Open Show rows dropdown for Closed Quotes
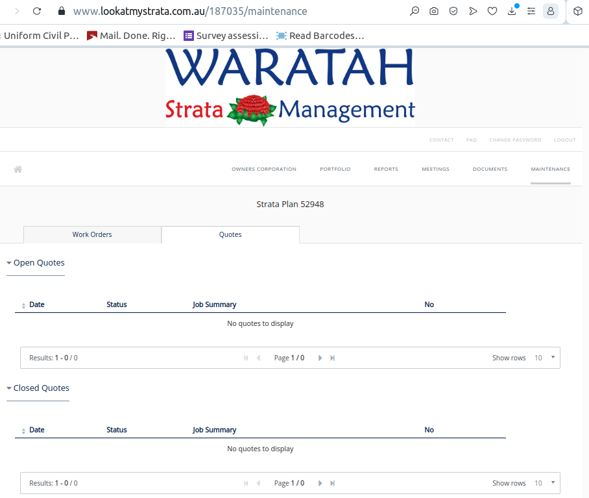The height and width of the screenshot is (498, 589). tap(544, 483)
